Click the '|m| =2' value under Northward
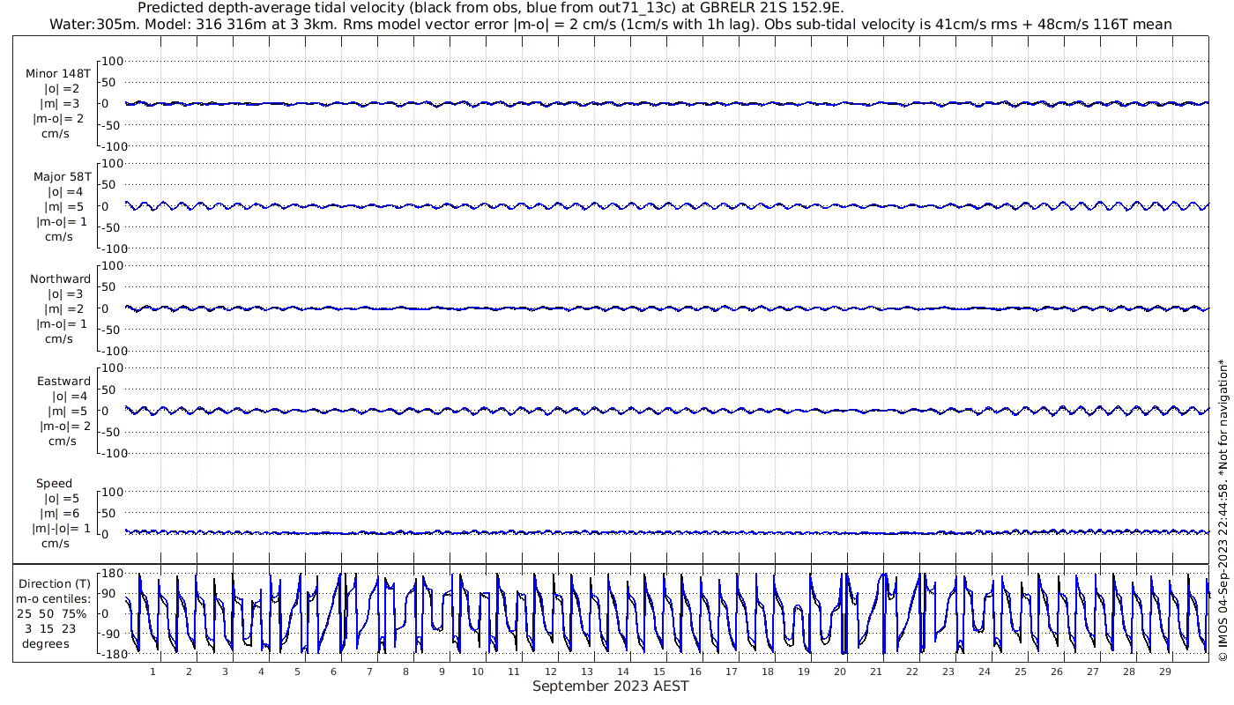The height and width of the screenshot is (705, 1234). (65, 308)
